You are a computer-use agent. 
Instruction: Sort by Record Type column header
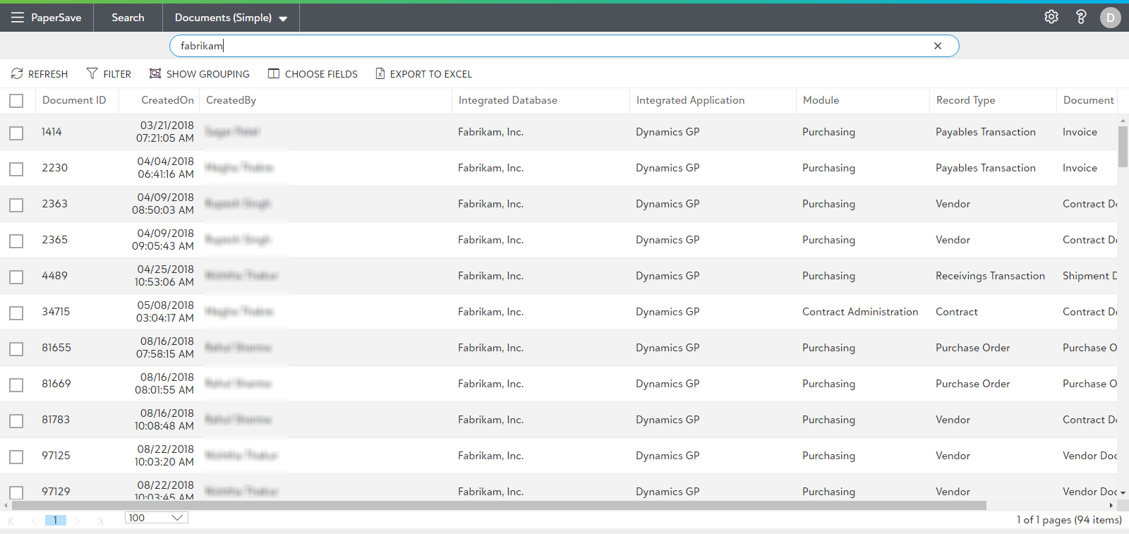click(x=965, y=100)
